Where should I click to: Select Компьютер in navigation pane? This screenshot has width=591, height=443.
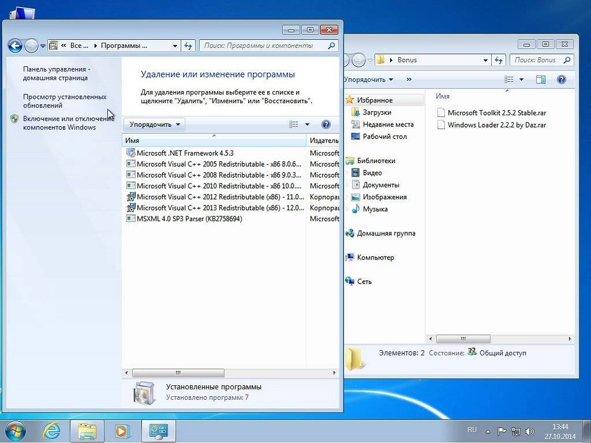pos(375,257)
